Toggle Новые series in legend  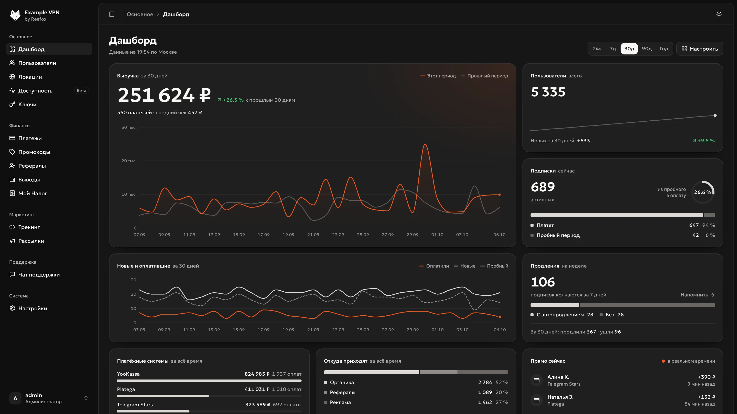[x=465, y=266]
